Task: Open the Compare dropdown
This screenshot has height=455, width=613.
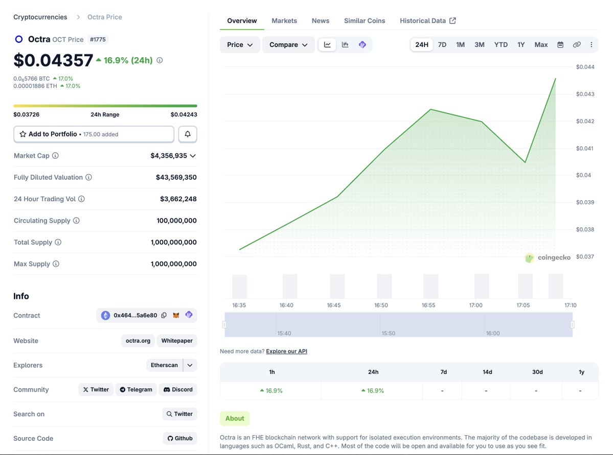Action: 288,44
